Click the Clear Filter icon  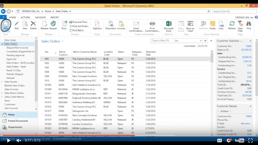(x=240, y=24)
